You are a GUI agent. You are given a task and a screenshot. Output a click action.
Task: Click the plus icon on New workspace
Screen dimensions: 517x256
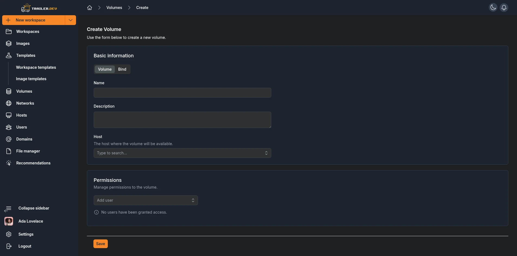click(x=8, y=20)
